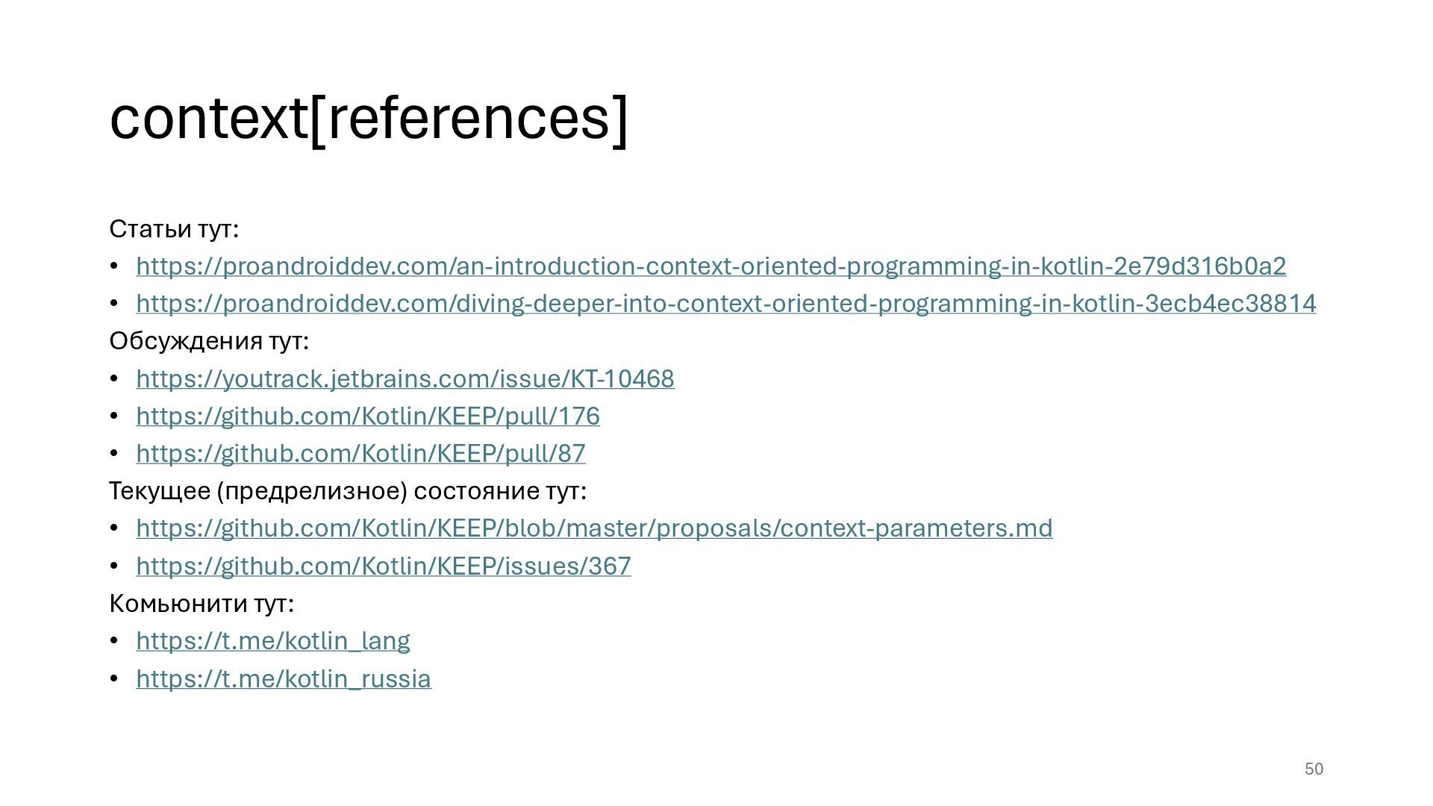The image size is (1433, 806).
Task: Click the bullet before the pull/87 link
Action: [x=114, y=454]
